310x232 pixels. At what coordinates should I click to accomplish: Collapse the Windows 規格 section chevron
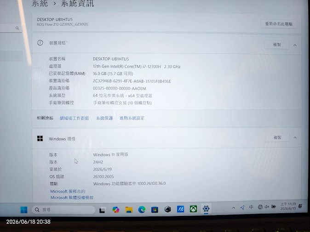tap(295, 138)
